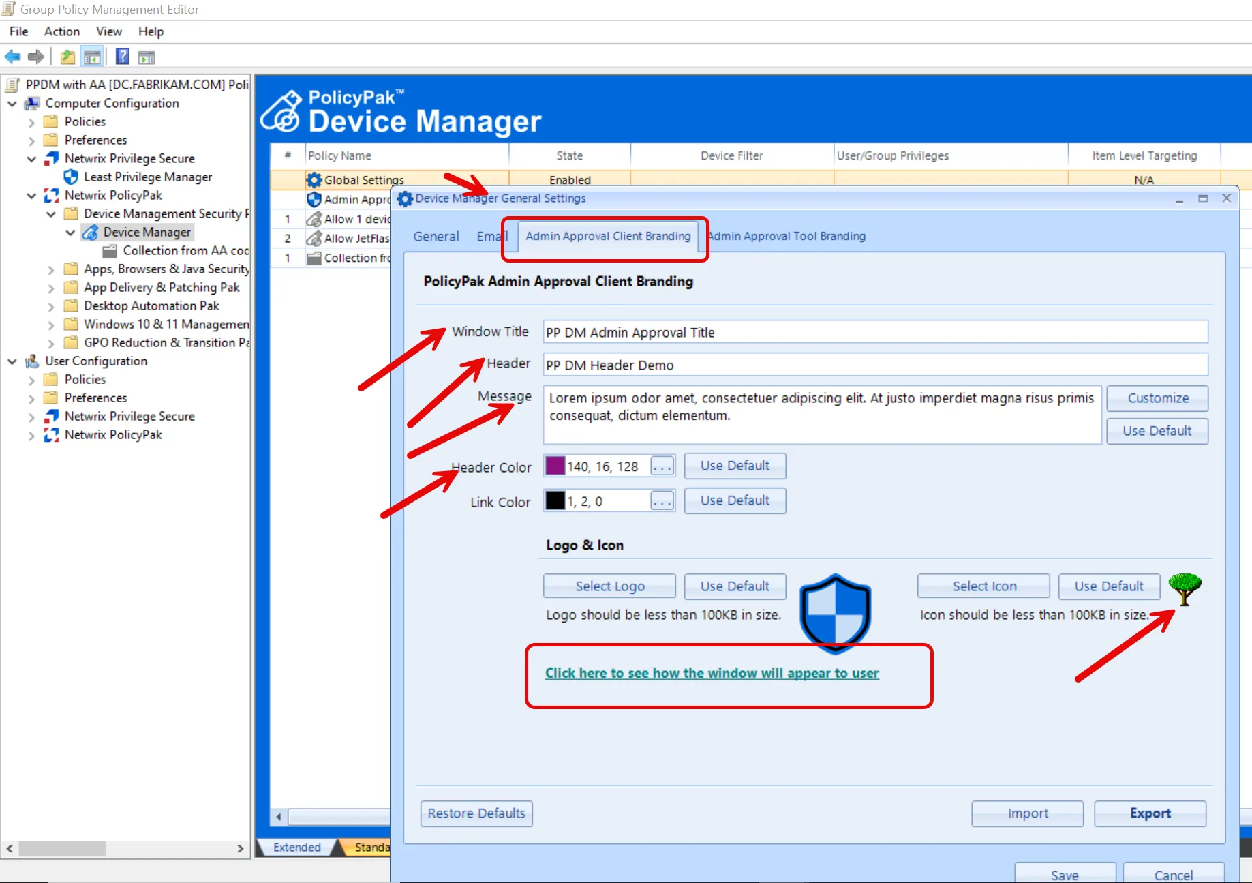The image size is (1252, 883).
Task: Click the Allow JetFlash policy icon
Action: pos(314,238)
